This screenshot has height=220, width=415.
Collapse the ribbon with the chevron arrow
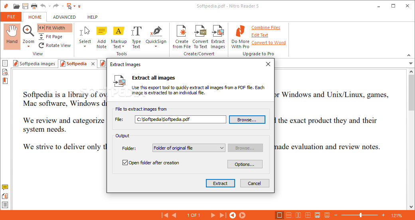409,55
